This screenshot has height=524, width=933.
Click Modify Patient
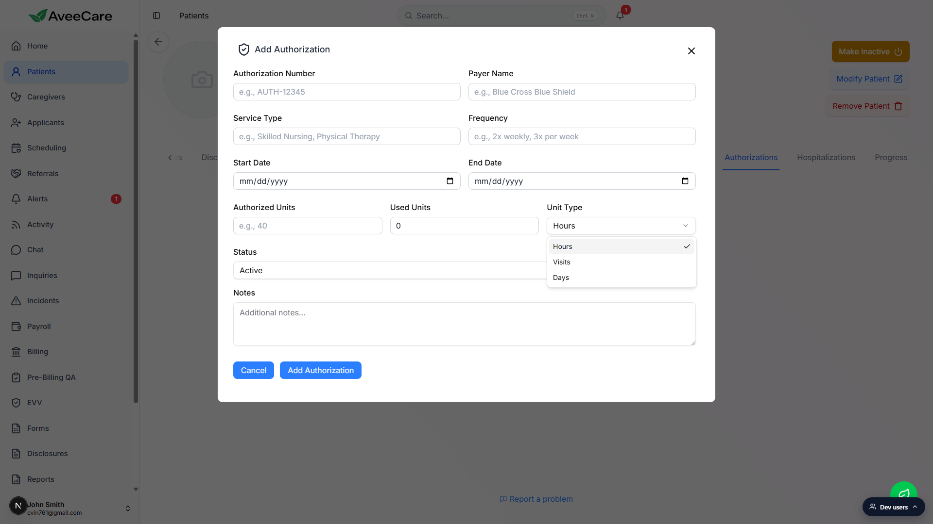869,79
